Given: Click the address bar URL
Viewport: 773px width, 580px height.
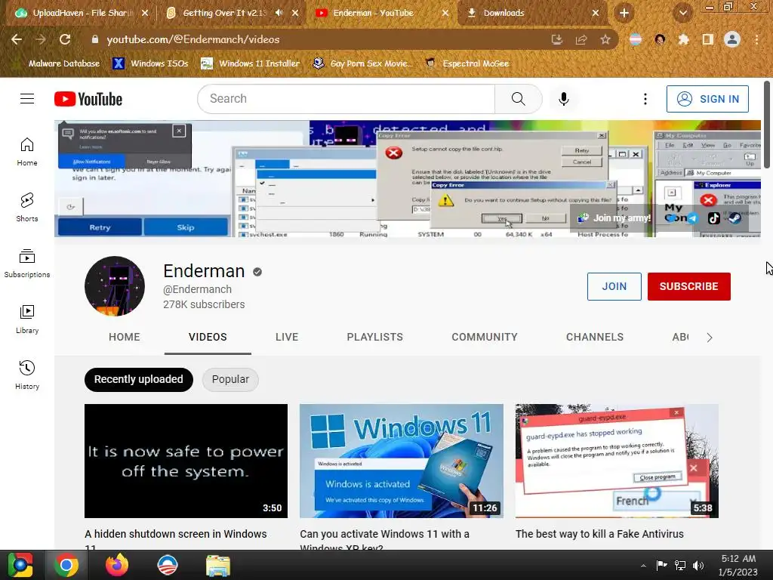Looking at the screenshot, I should click(x=193, y=39).
